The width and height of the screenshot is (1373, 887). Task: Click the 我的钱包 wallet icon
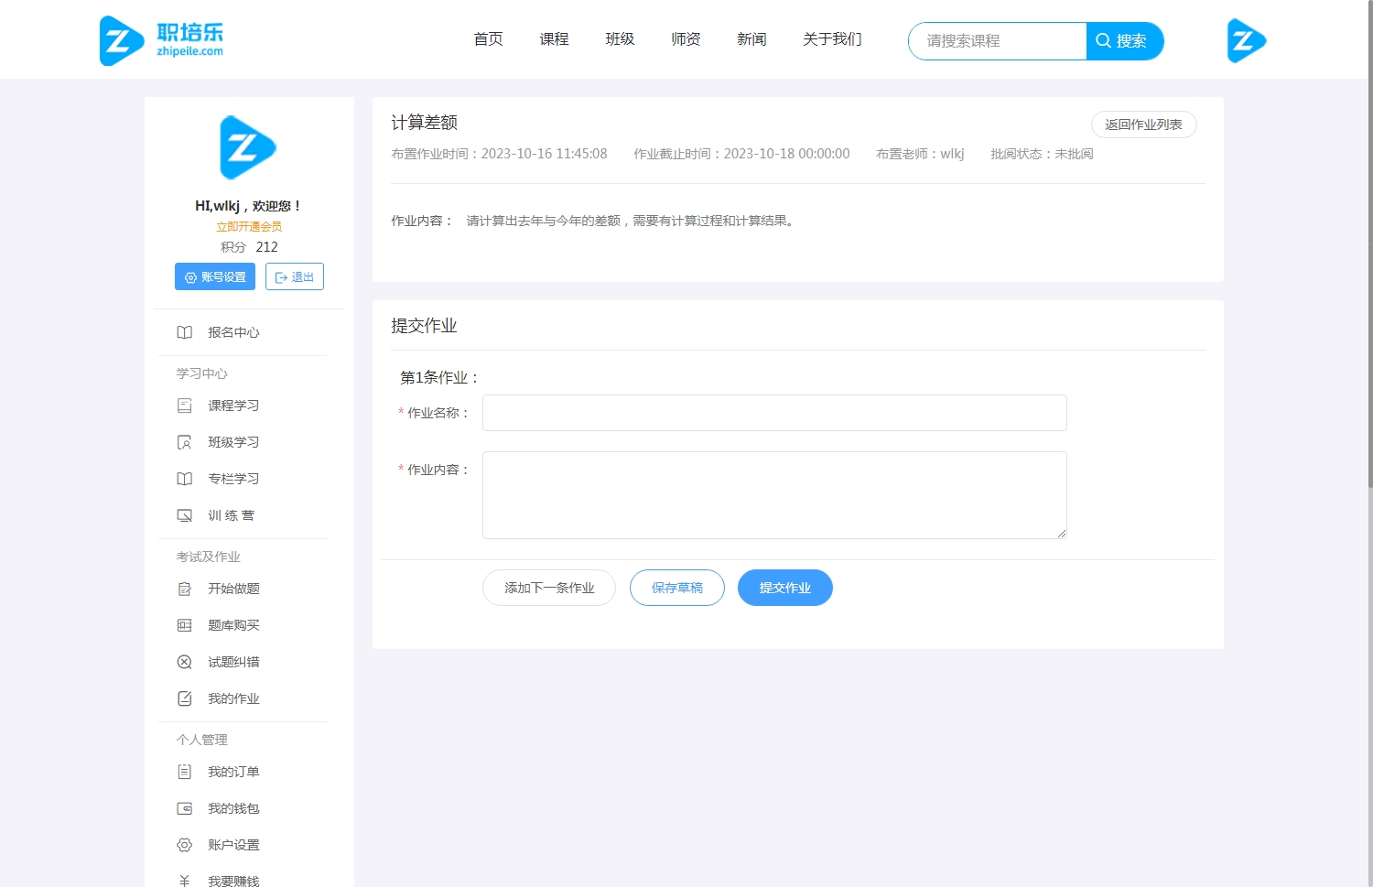coord(184,808)
